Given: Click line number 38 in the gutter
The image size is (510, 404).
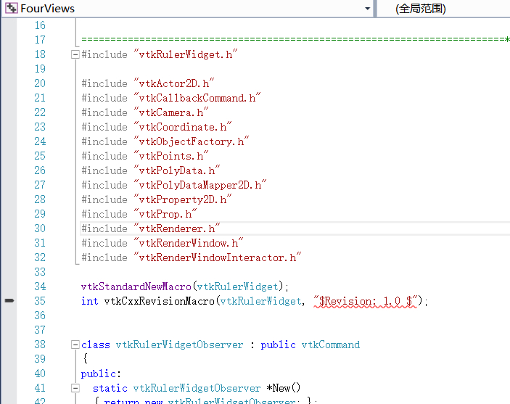Looking at the screenshot, I should pos(40,345).
